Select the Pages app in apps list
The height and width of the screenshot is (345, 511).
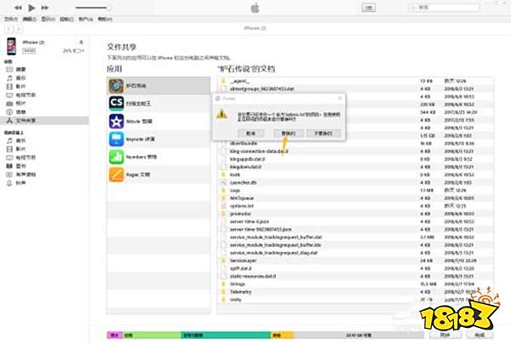coord(158,175)
